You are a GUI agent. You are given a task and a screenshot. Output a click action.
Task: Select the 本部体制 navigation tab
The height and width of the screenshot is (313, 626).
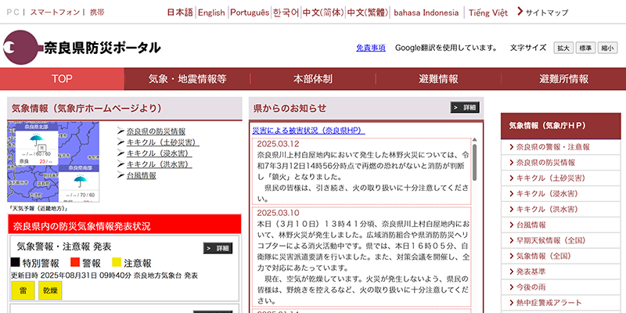[312, 79]
